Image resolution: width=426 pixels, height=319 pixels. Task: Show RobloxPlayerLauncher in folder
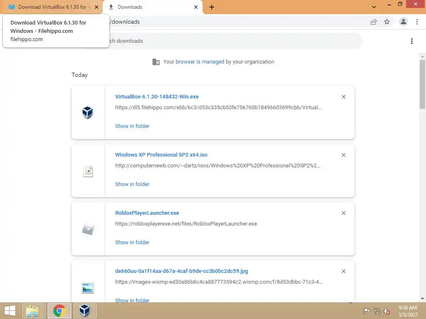(x=132, y=242)
